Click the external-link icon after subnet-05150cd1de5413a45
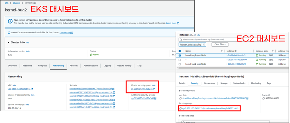Screen dimensions: 290x123 (x=114, y=107)
